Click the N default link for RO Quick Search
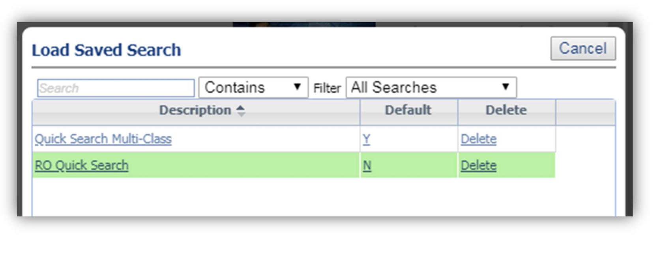 pyautogui.click(x=367, y=165)
